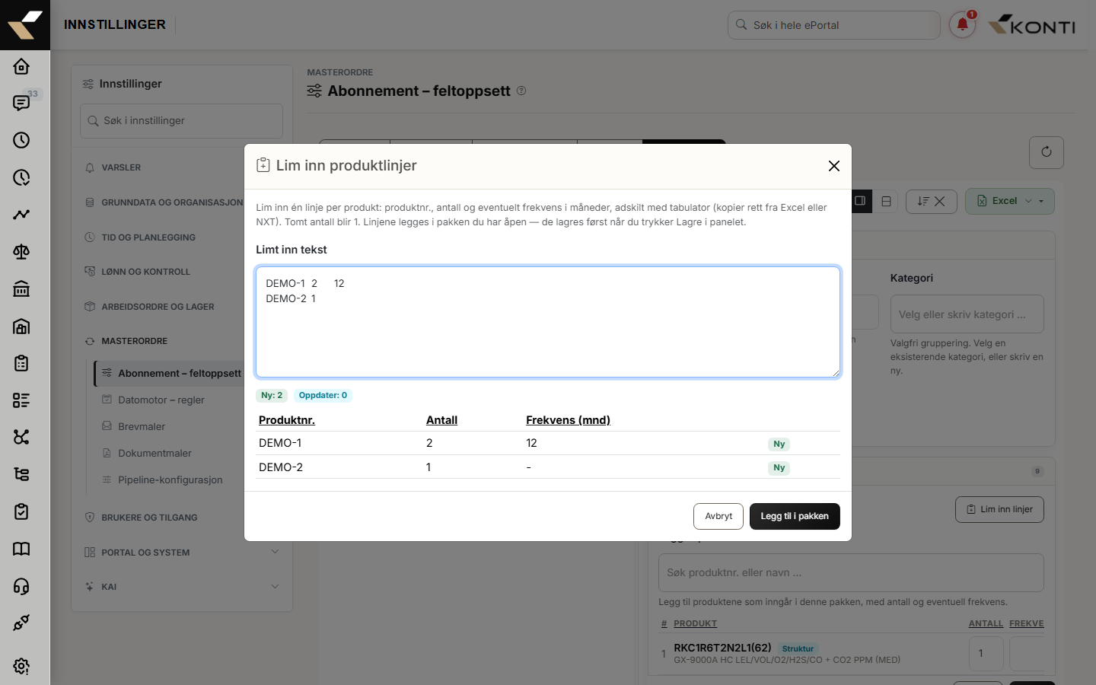This screenshot has height=685, width=1096.
Task: Click the Oppdater: 0 badge
Action: 323,395
